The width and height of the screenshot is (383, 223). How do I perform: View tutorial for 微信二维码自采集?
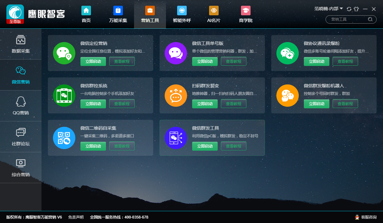(x=122, y=146)
